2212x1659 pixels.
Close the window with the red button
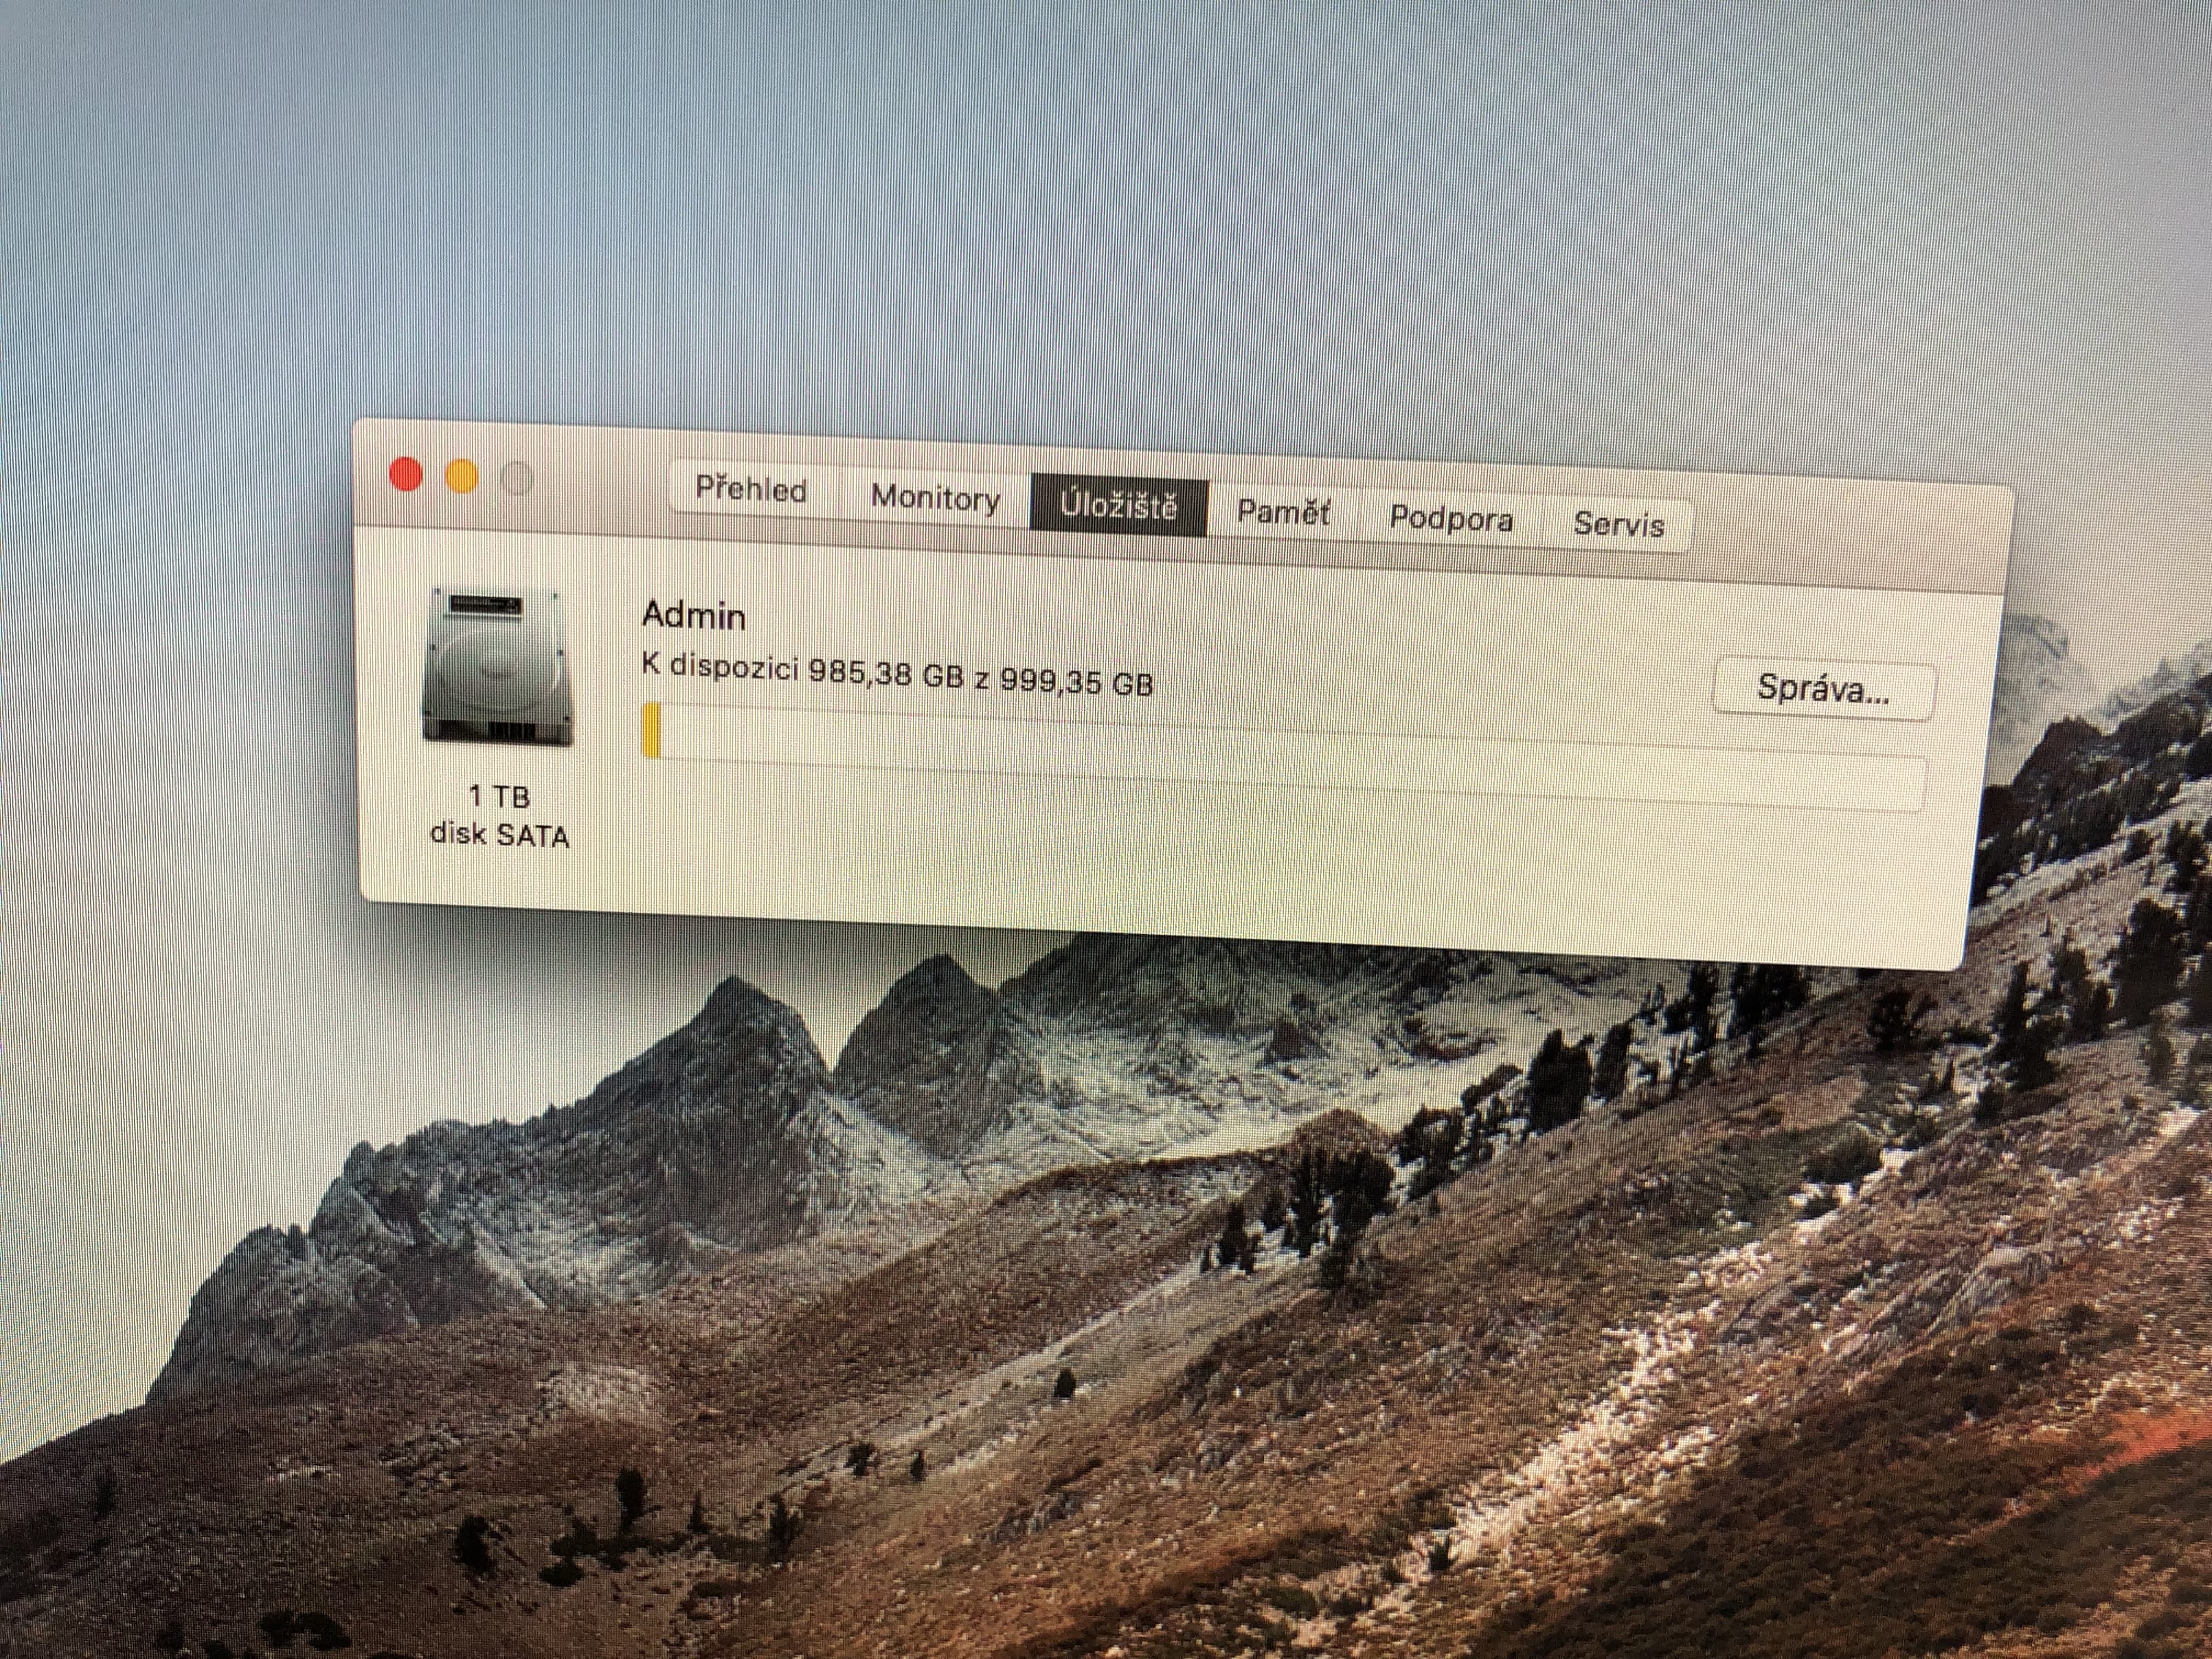pyautogui.click(x=405, y=474)
